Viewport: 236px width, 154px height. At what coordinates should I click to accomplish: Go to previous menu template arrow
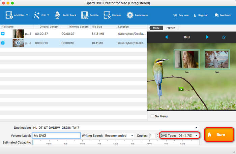166,37
